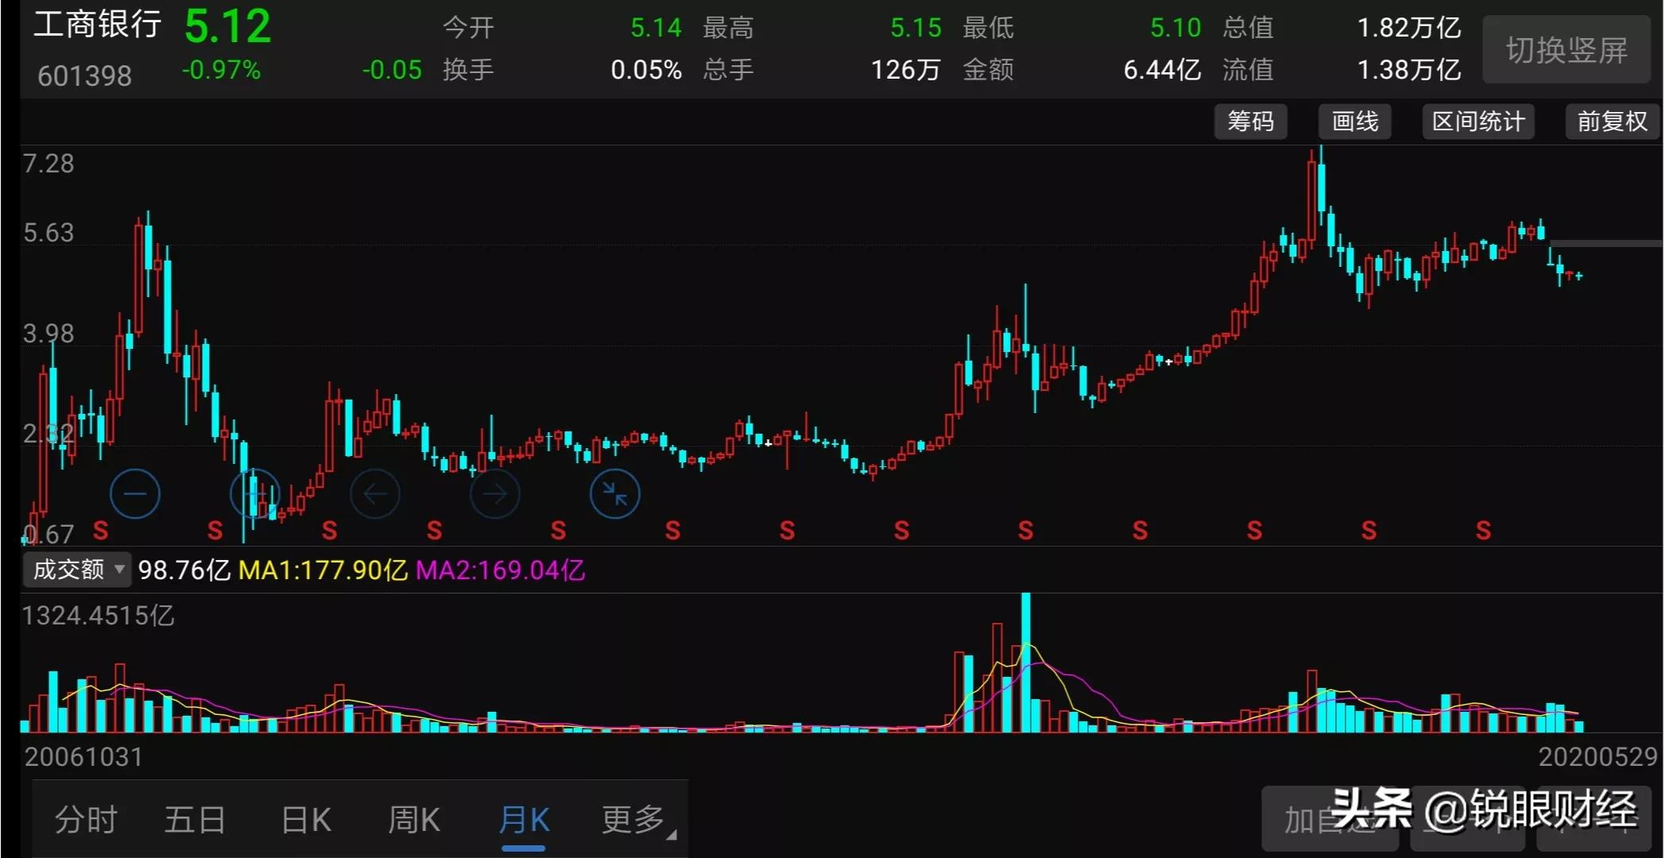Click the 总手 value 126万
1665x858 pixels.
(x=906, y=70)
